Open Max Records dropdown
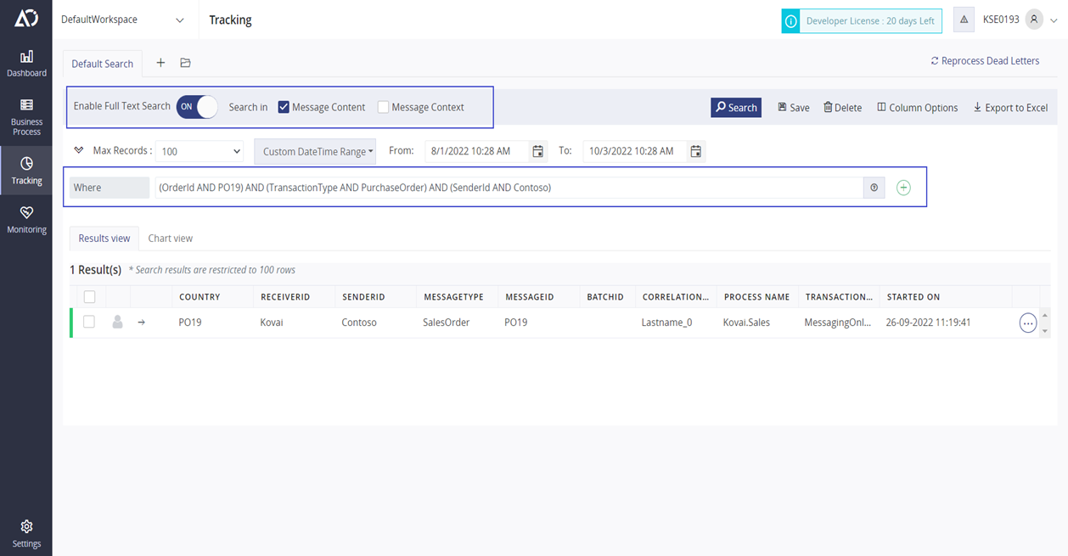Image resolution: width=1068 pixels, height=556 pixels. click(x=199, y=151)
